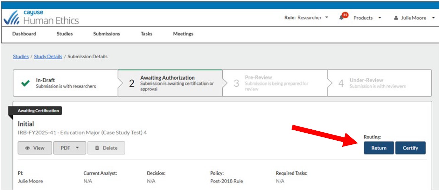Click the user profile icon beside Julie Moore
Viewport: 441px width, 191px height.
point(396,18)
